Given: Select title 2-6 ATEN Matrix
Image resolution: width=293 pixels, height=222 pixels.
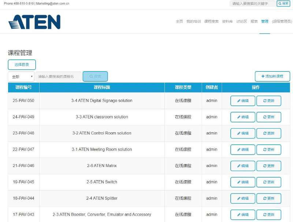Looking at the screenshot, I should (102, 166).
